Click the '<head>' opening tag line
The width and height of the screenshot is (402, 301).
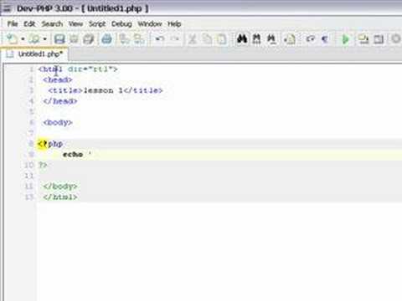click(x=58, y=79)
